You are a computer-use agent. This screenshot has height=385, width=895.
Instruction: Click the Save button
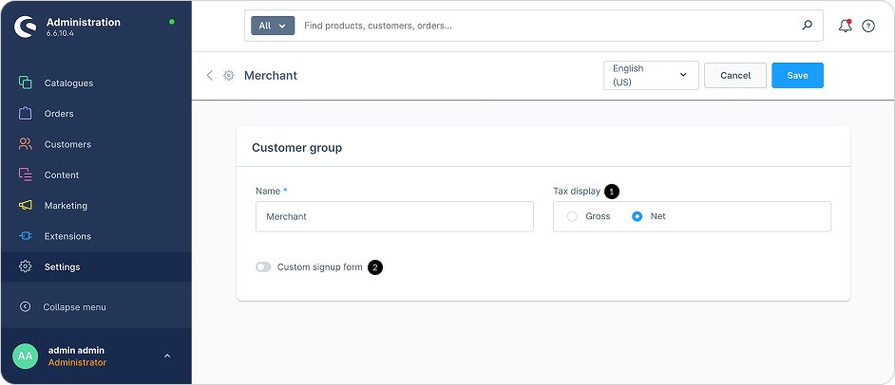[797, 76]
